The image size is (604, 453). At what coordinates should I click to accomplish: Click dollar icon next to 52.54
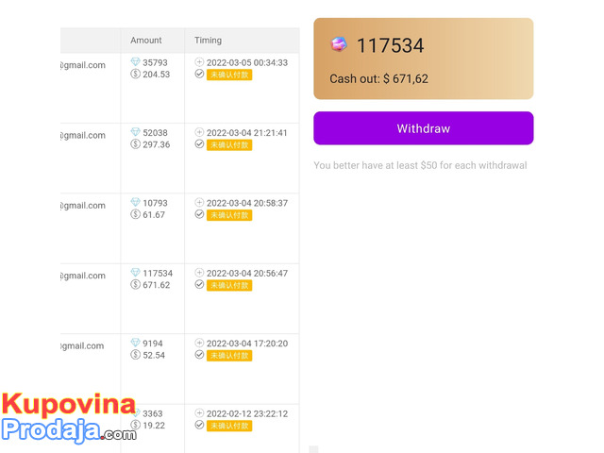tap(135, 355)
